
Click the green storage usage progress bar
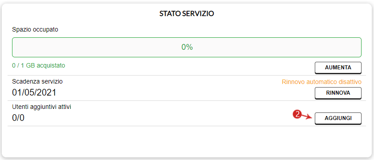tap(187, 47)
